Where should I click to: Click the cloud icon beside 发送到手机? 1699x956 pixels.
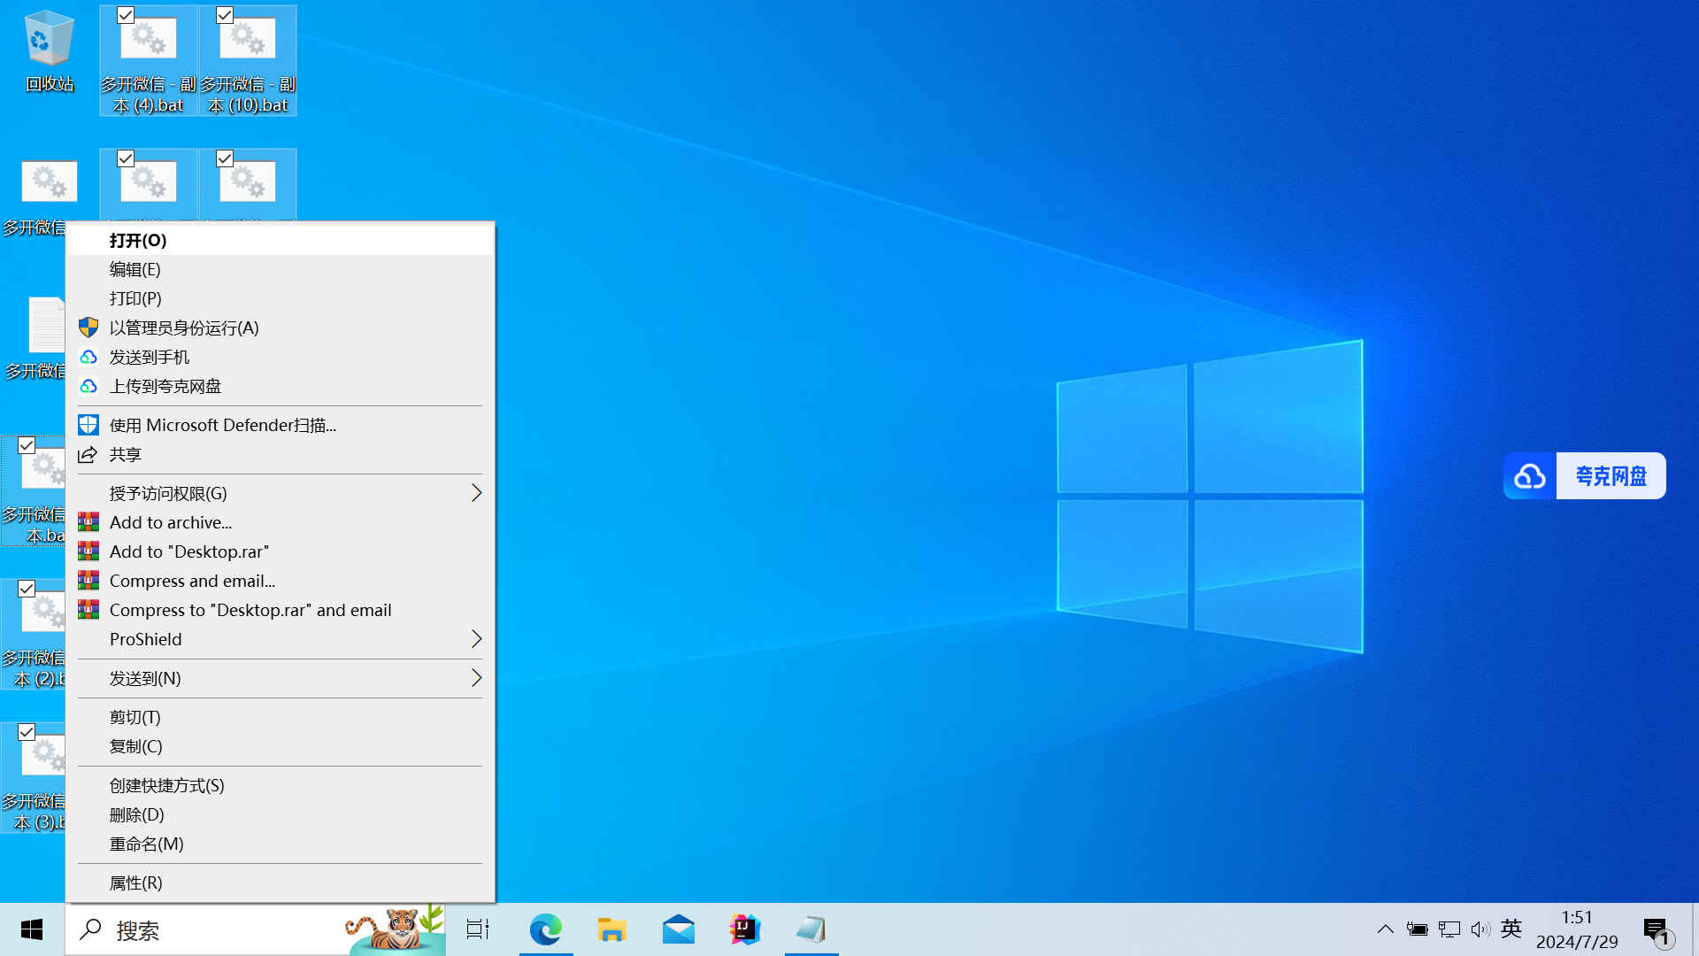[88, 357]
